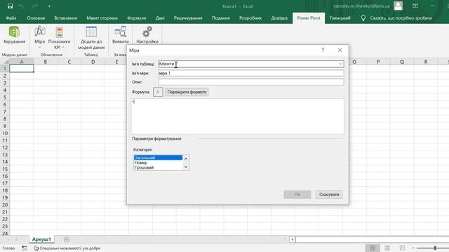This screenshot has height=252, width=449.
Task: Select cell A1
Action: [22, 69]
